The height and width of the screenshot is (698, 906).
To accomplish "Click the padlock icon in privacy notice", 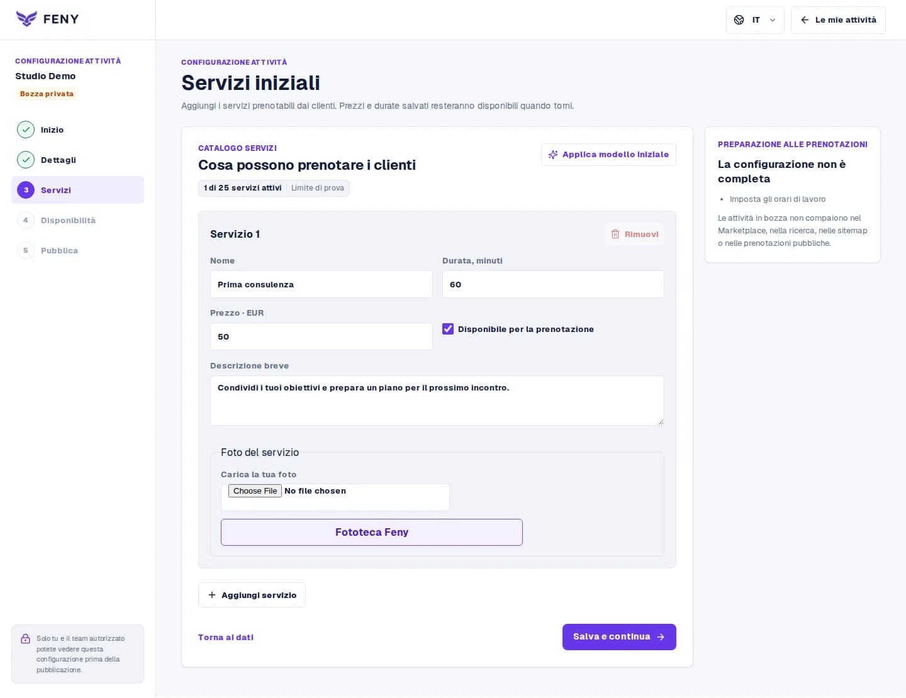I will tap(26, 639).
